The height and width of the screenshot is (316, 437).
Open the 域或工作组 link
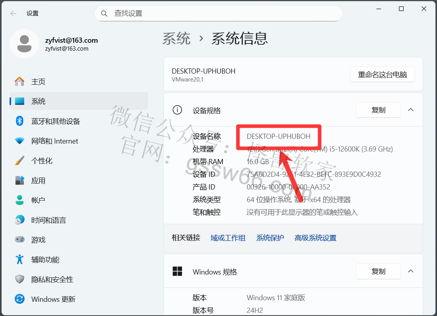point(228,238)
